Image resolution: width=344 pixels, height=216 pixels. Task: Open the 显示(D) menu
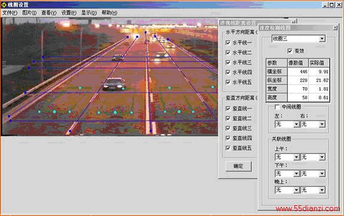(x=89, y=13)
